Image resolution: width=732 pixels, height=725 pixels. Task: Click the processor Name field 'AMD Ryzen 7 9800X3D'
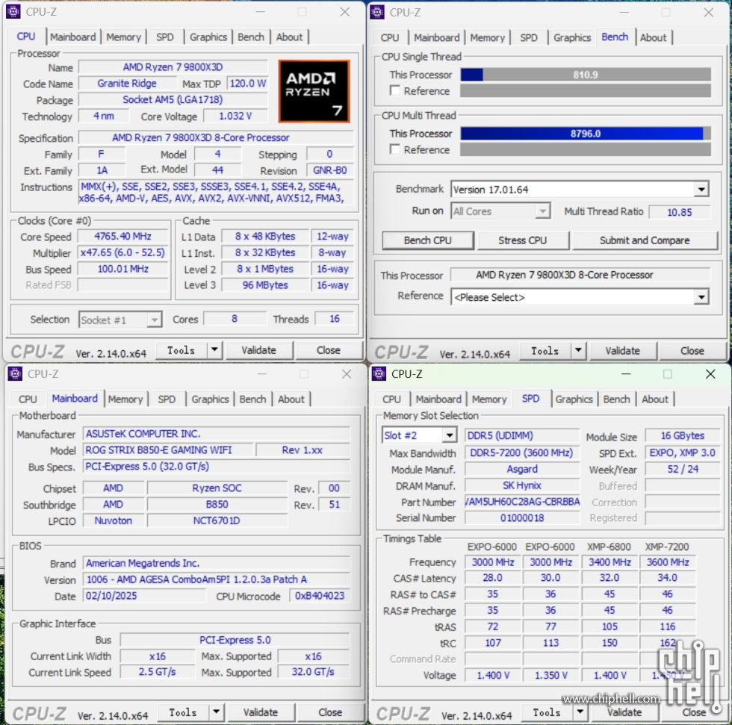173,67
